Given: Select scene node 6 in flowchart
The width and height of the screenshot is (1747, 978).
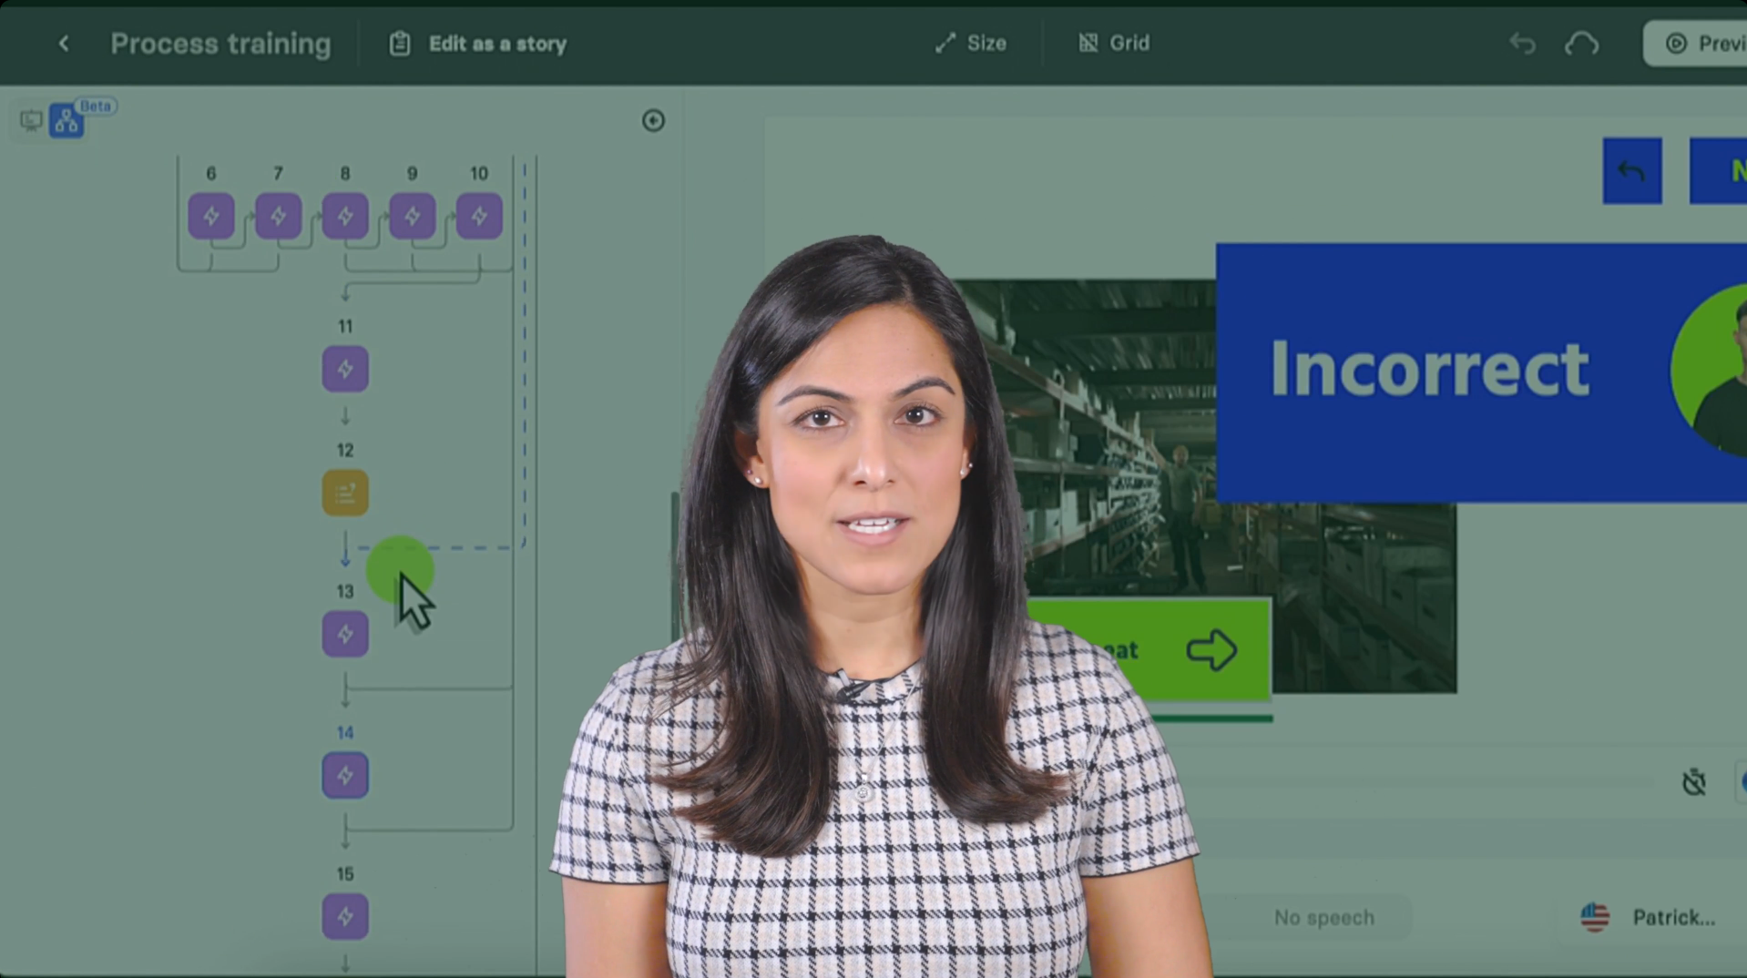Looking at the screenshot, I should pos(211,216).
